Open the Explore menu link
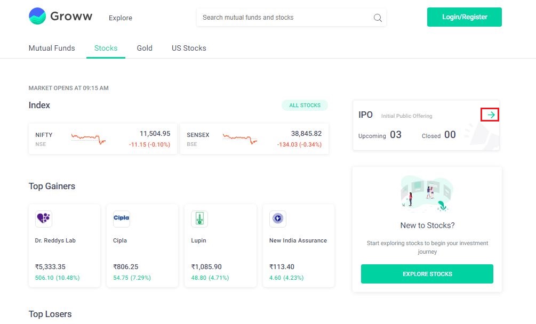 point(121,18)
